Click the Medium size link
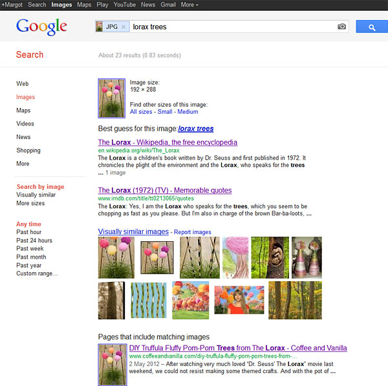 coord(188,112)
